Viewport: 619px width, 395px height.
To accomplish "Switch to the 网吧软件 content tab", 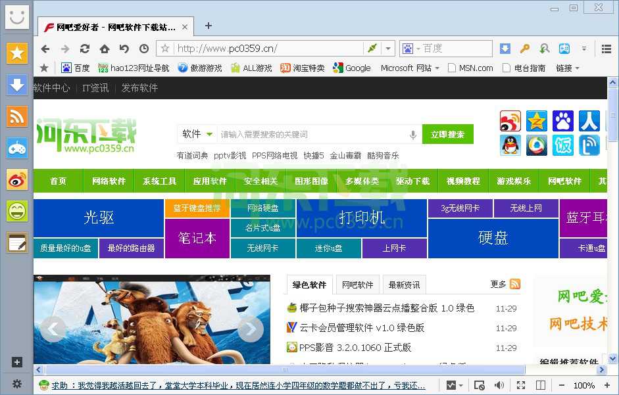I will (x=357, y=284).
